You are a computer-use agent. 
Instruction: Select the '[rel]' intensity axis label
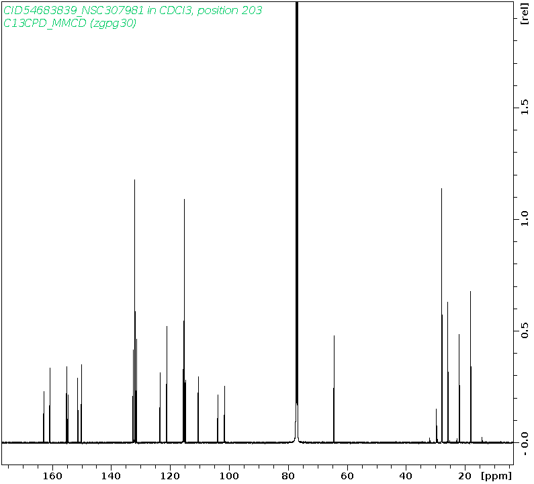click(x=525, y=13)
